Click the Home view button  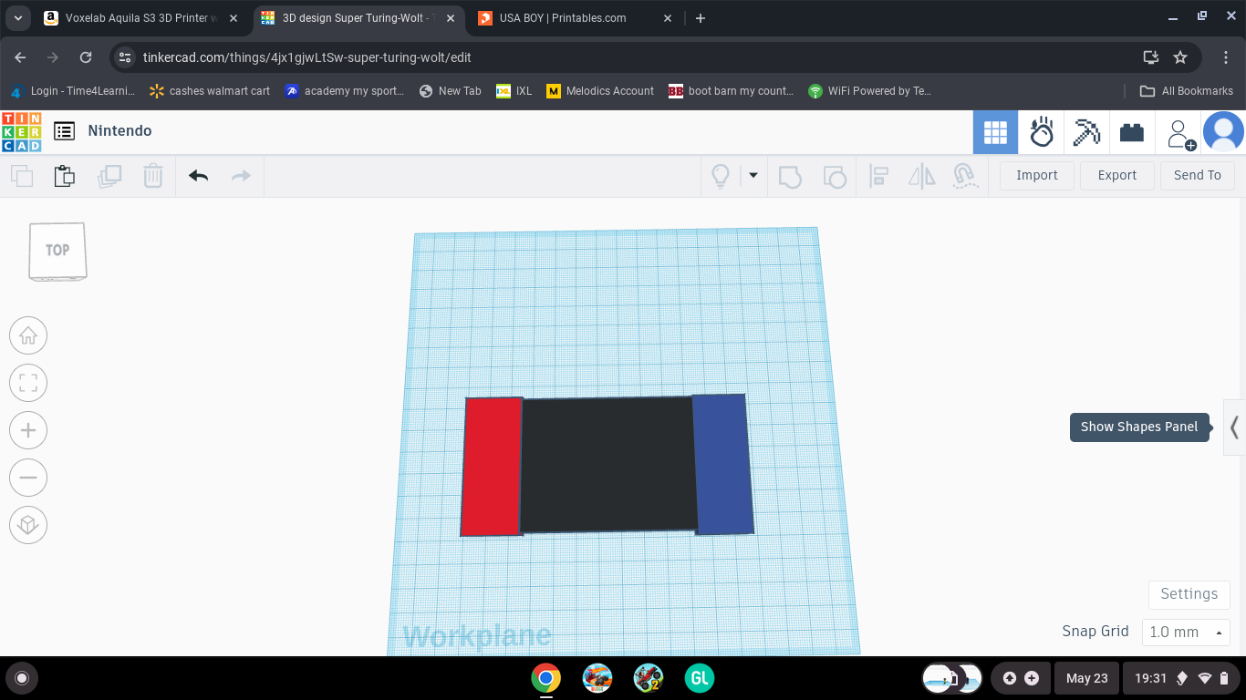click(x=28, y=335)
